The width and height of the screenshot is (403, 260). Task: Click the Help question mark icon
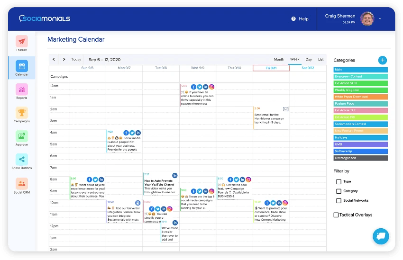pos(293,19)
